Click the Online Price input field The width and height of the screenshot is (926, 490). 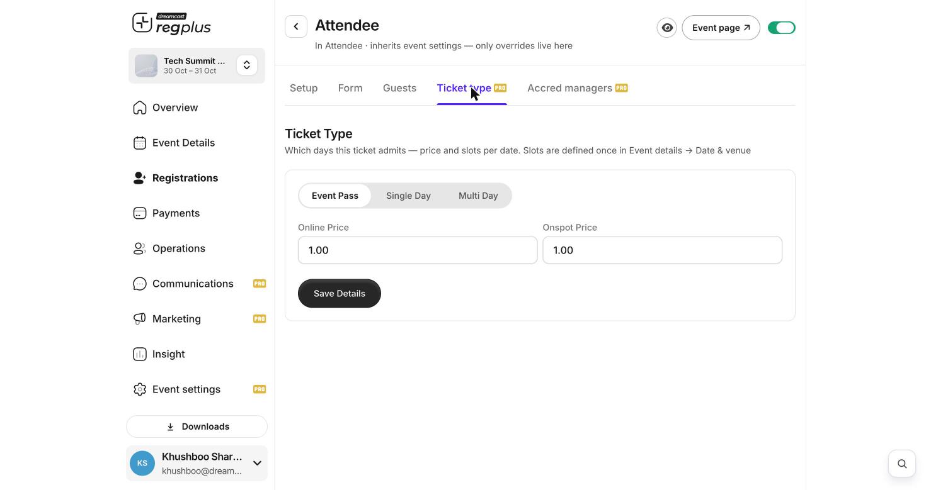(x=418, y=250)
